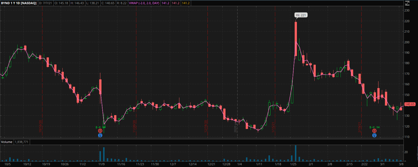Click the 160 price axis label
Image resolution: width=418 pixels, height=167 pixels.
click(407, 84)
